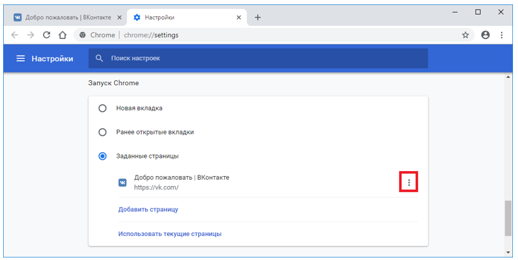Viewport: 518px width, 260px height.
Task: Select the Заданные страницы radio button
Action: click(102, 156)
